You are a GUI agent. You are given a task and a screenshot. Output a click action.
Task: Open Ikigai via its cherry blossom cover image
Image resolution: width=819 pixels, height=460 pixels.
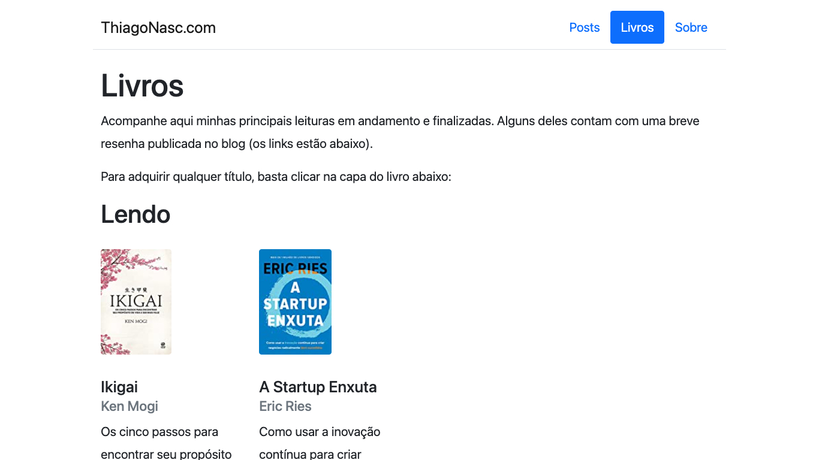point(136,301)
